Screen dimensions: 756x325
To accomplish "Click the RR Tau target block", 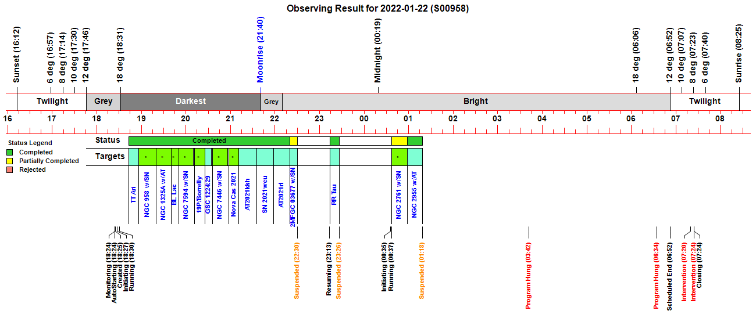I will click(334, 157).
